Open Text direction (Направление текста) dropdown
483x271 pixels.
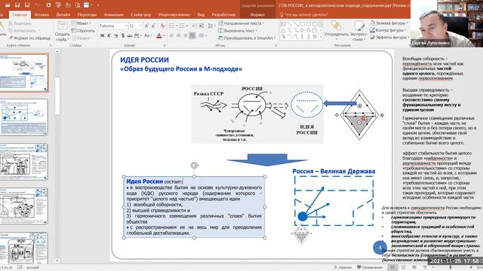(241, 23)
